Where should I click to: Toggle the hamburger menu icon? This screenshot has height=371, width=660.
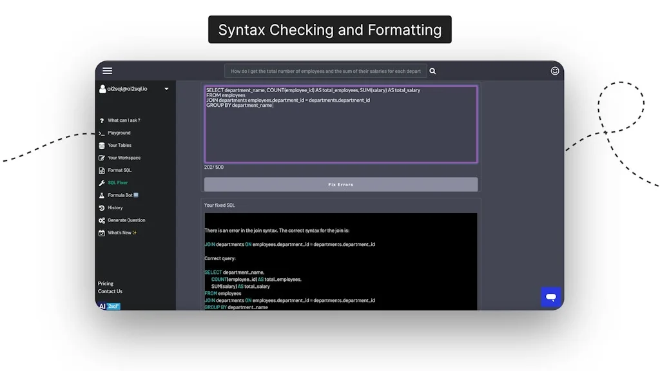[107, 71]
